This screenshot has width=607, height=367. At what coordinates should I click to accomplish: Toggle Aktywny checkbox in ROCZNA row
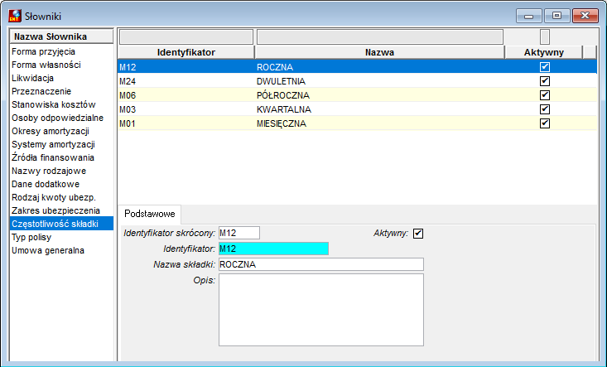click(x=545, y=67)
